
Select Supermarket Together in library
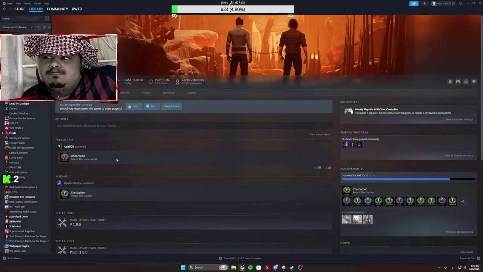pos(22,231)
